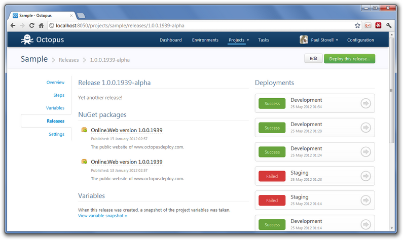Click the browser reload icon
Screen dimensions: 403x240
31,25
